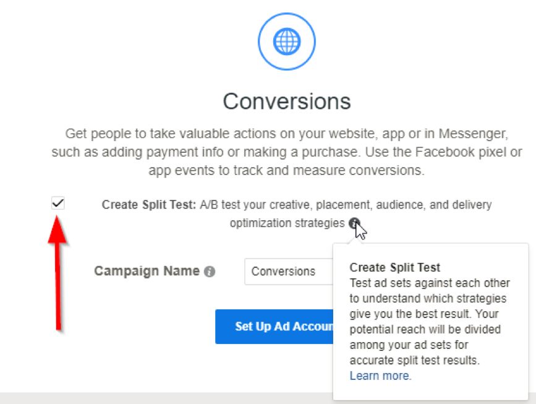This screenshot has height=404, width=536.
Task: Open the Learn more link in tooltip
Action: tap(380, 376)
